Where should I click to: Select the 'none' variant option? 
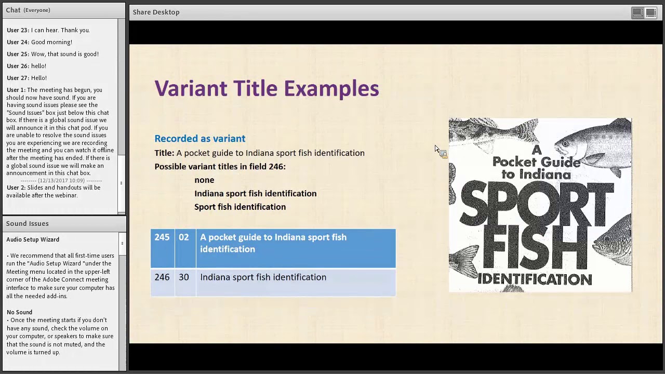click(x=204, y=180)
